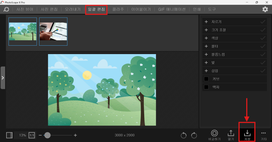Select the landscape trees thumbnail
The width and height of the screenshot is (272, 142).
[23, 31]
